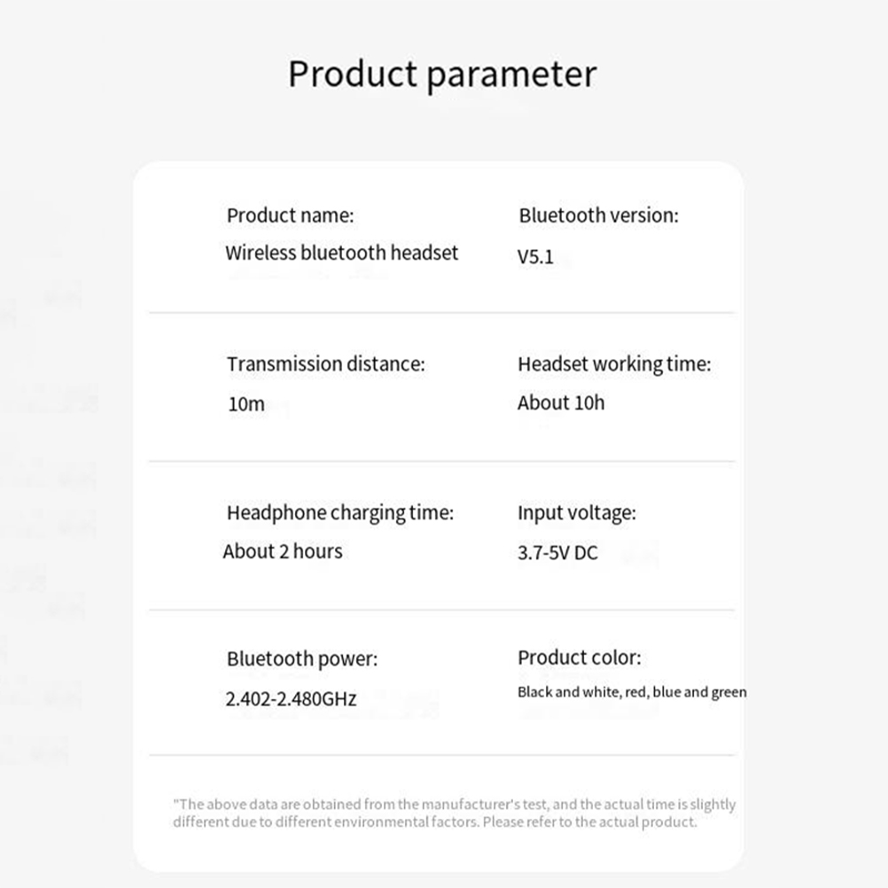This screenshot has height=888, width=888.
Task: Click the "10m" distance value
Action: (246, 404)
